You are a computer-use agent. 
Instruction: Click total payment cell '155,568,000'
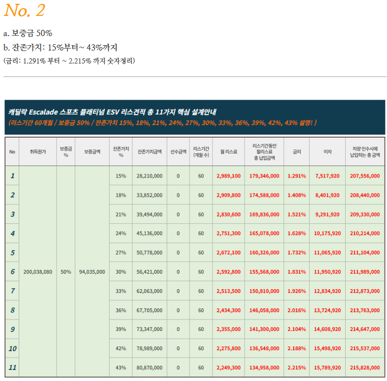264,272
